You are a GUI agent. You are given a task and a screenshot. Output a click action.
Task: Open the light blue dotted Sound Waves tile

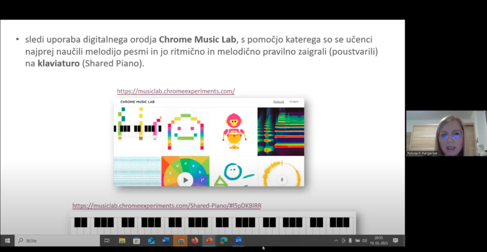tap(137, 171)
